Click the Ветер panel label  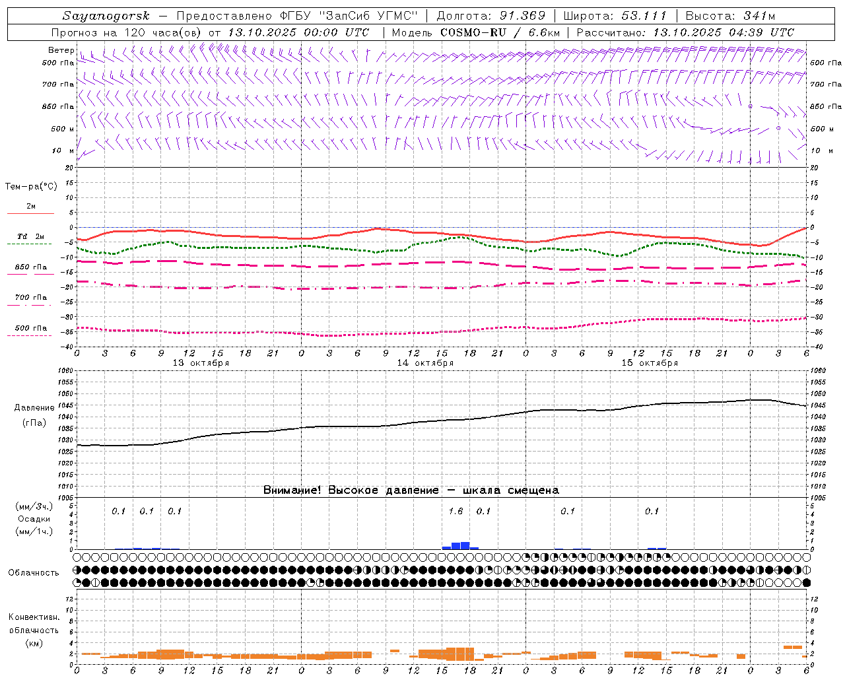61,50
